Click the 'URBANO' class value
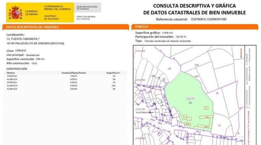 [x=20, y=50]
